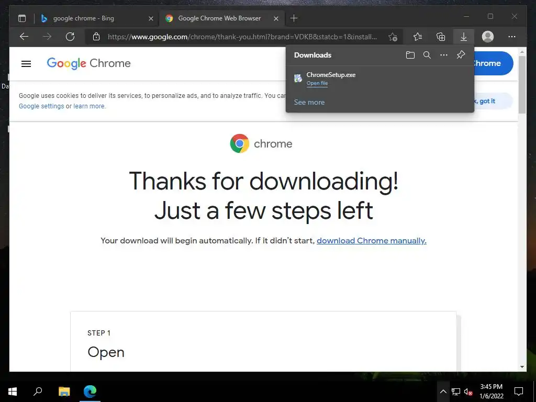The width and height of the screenshot is (536, 402).
Task: Show hidden system tray icons
Action: click(443, 392)
